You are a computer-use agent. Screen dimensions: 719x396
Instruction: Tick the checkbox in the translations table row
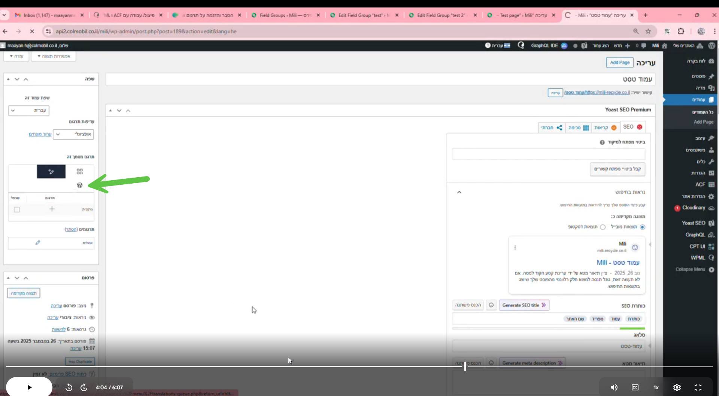click(17, 209)
